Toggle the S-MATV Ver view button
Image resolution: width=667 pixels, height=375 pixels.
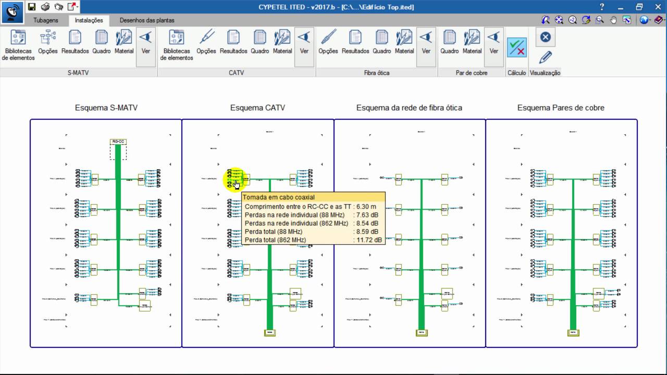tap(146, 43)
